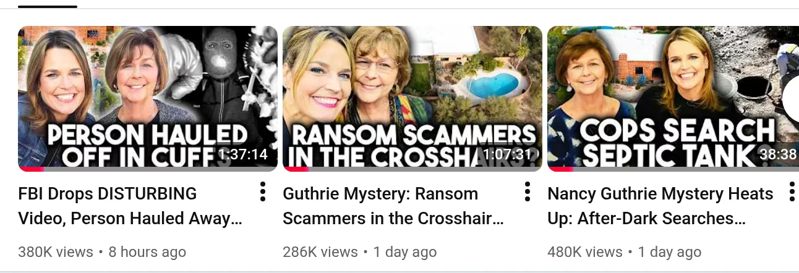Open the 'PERSON HAULED OFF IN CUFFS' thumbnail
The image size is (799, 273).
point(148,99)
